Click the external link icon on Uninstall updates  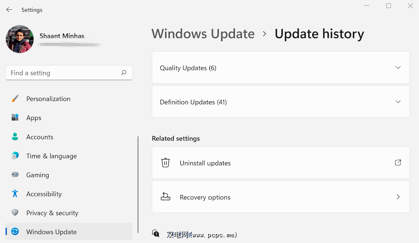pos(398,162)
